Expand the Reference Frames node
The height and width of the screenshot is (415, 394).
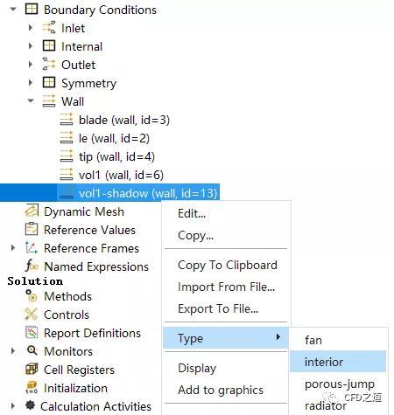12,248
